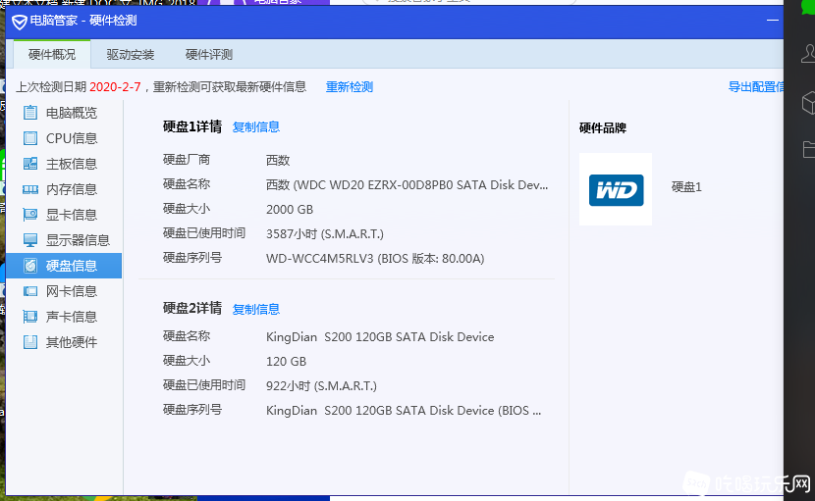
Task: Click the 硬盘1 brand label
Action: 686,187
